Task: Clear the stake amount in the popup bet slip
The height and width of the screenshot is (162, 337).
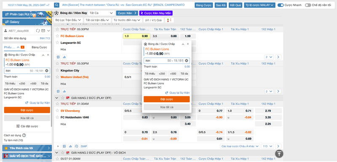Action: [186, 61]
